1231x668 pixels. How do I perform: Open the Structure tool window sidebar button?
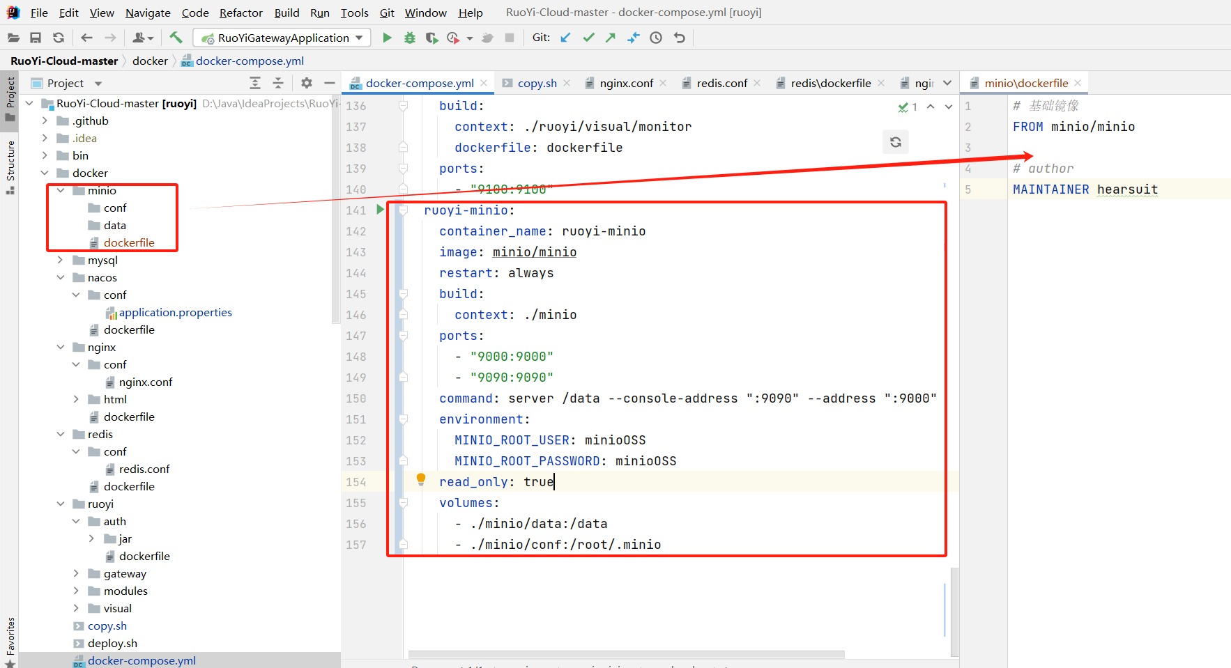(10, 167)
